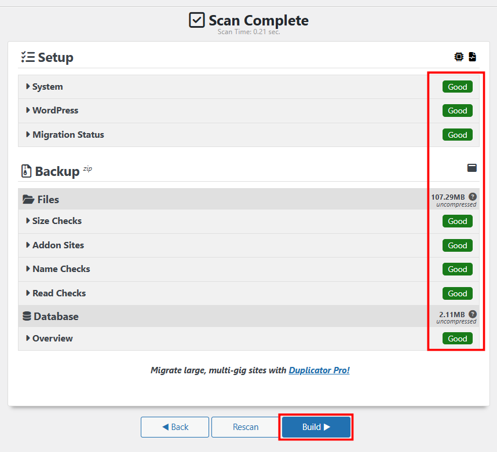The width and height of the screenshot is (497, 452).
Task: Expand the database Overview row
Action: point(249,339)
